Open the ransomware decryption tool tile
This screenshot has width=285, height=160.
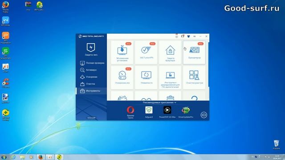tap(170, 77)
